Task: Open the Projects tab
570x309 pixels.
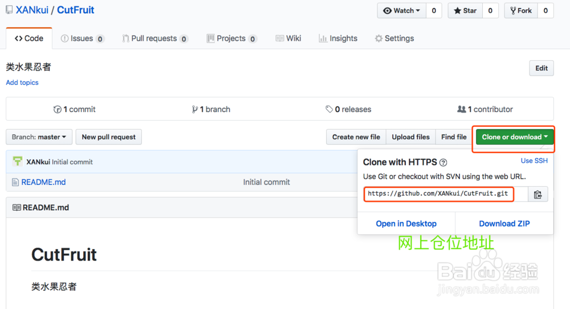Action: pos(232,39)
